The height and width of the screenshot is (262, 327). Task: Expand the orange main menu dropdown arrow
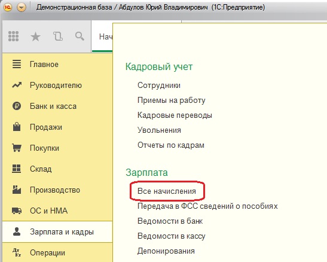22,8
